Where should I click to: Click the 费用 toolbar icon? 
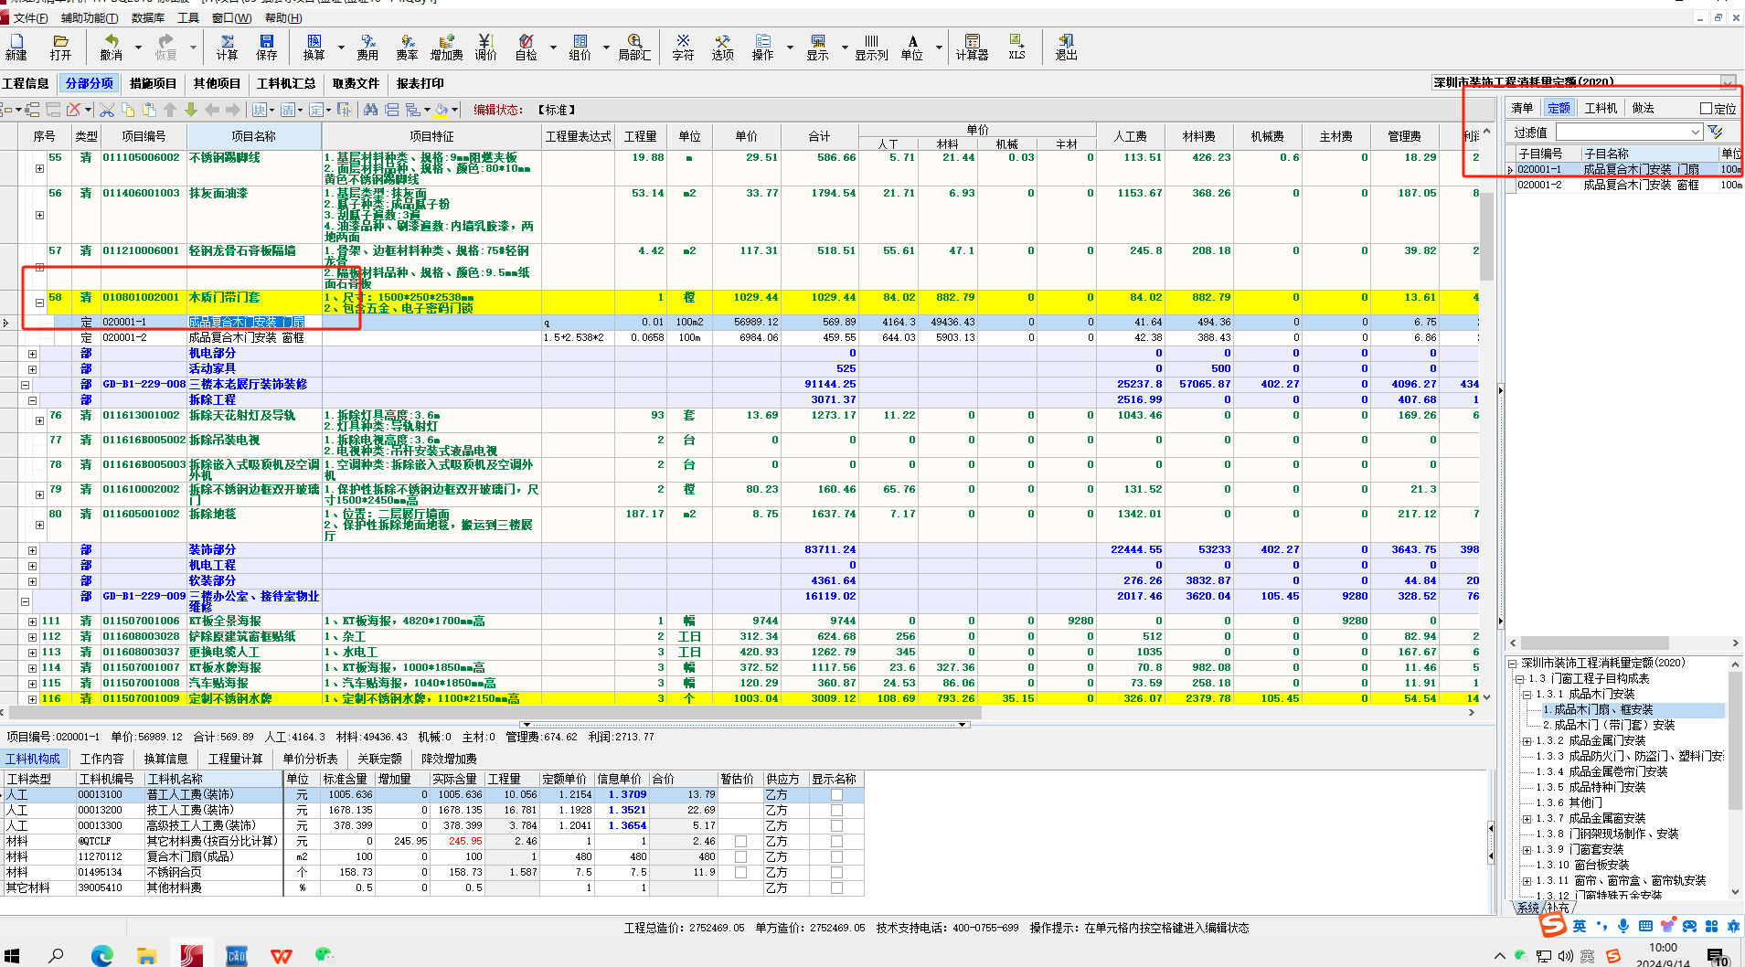pyautogui.click(x=367, y=47)
